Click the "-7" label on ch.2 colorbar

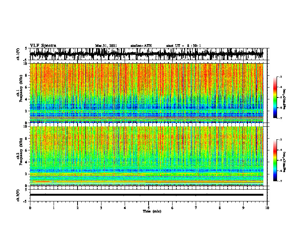point(280,181)
